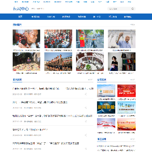Click the more link beside picture section header

click(x=133, y=24)
